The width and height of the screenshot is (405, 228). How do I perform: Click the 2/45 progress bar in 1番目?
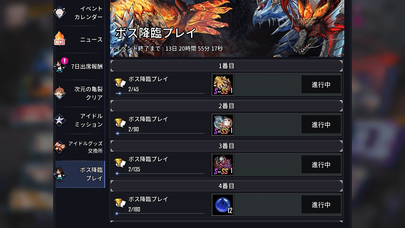(x=160, y=93)
